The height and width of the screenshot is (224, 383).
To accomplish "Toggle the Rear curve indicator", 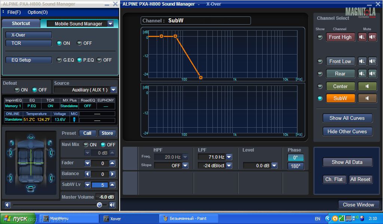I will [x=320, y=74].
